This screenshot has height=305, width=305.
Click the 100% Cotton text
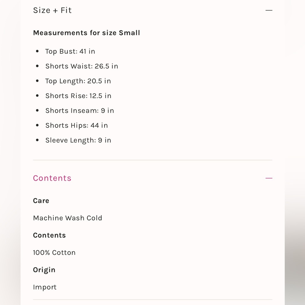54,253
